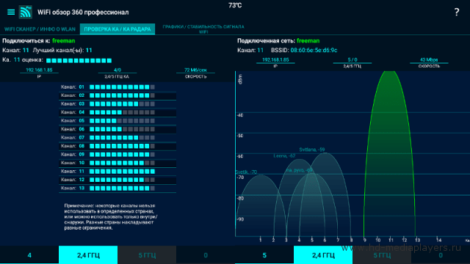
Task: Toggle left 5 ГГц band button
Action: [x=147, y=255]
